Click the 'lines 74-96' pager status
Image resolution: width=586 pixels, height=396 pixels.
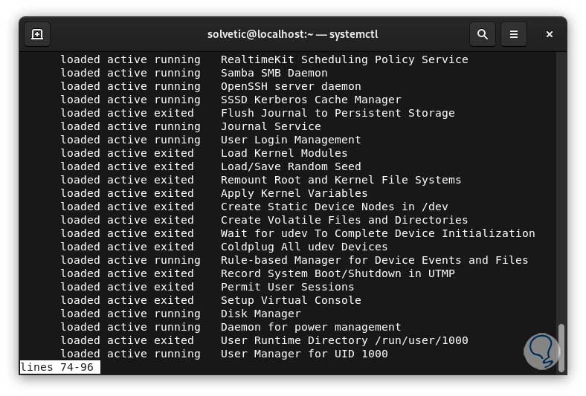click(57, 367)
